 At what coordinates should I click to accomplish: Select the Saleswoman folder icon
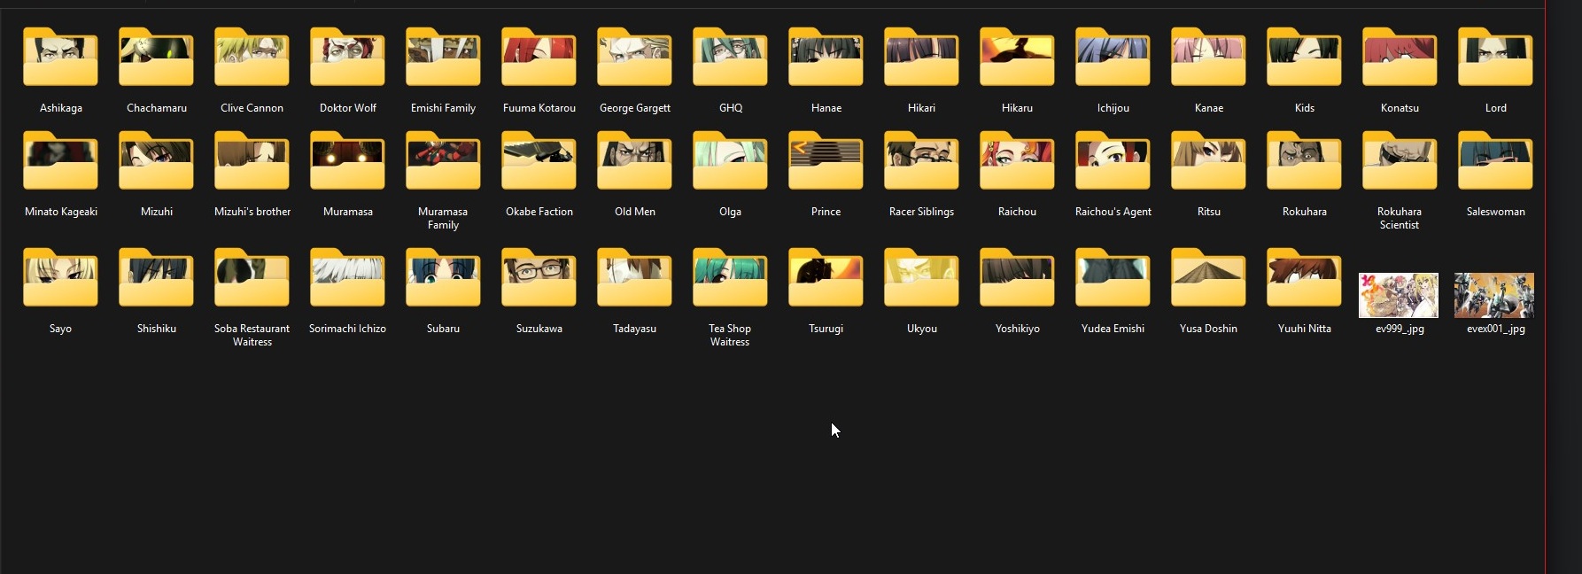tap(1495, 160)
